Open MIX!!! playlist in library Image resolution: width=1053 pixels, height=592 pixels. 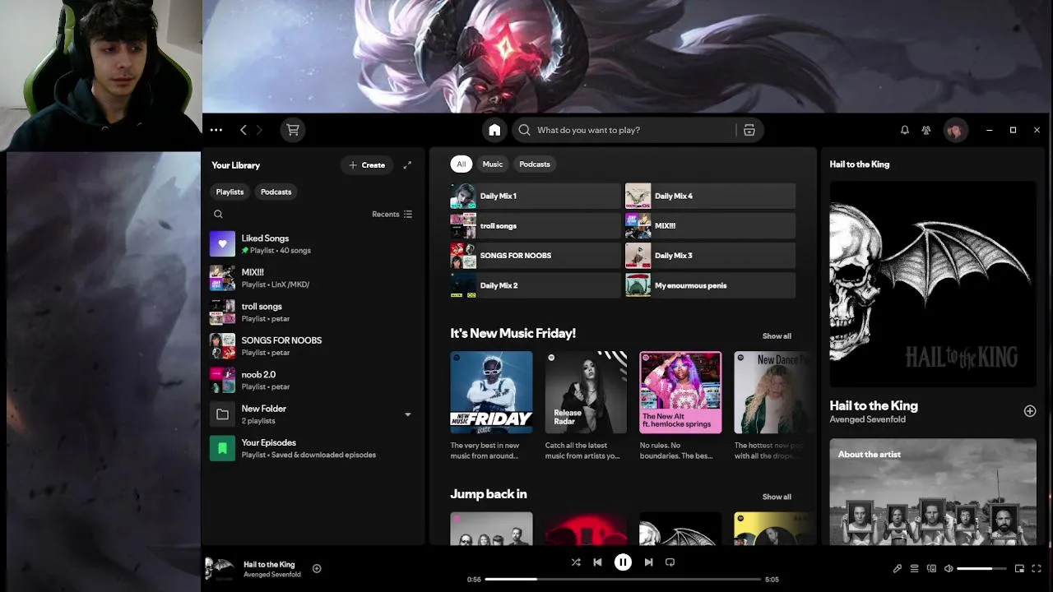tap(313, 278)
